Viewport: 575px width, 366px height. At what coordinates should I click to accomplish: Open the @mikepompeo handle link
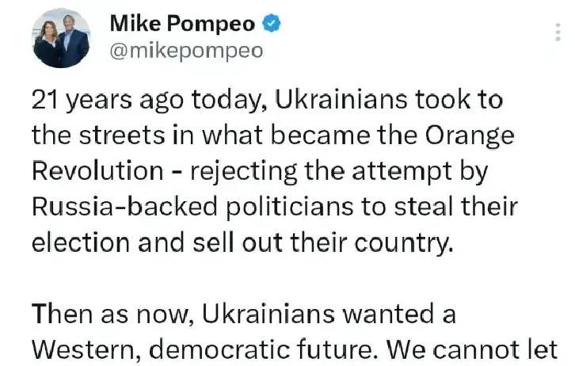coord(186,51)
